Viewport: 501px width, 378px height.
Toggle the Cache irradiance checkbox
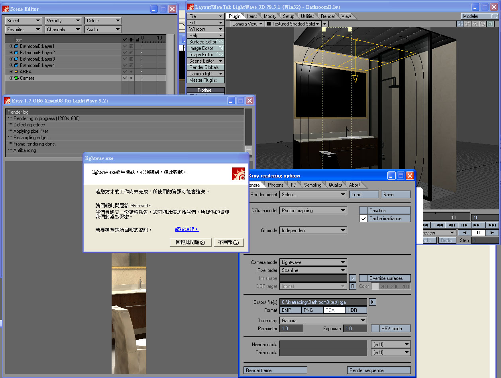(363, 219)
